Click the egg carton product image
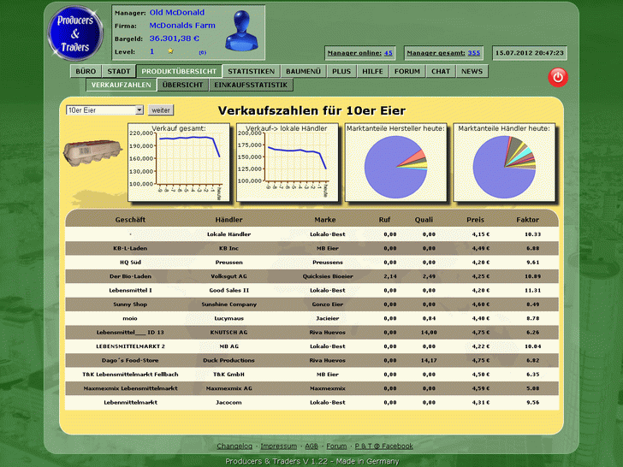623x467 pixels. coord(92,152)
